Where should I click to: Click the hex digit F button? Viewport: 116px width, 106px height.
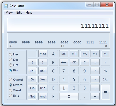tap(53, 96)
